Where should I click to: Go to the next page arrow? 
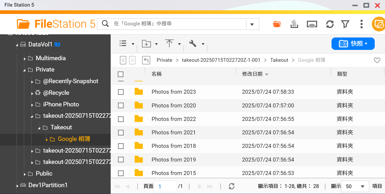tap(200, 187)
